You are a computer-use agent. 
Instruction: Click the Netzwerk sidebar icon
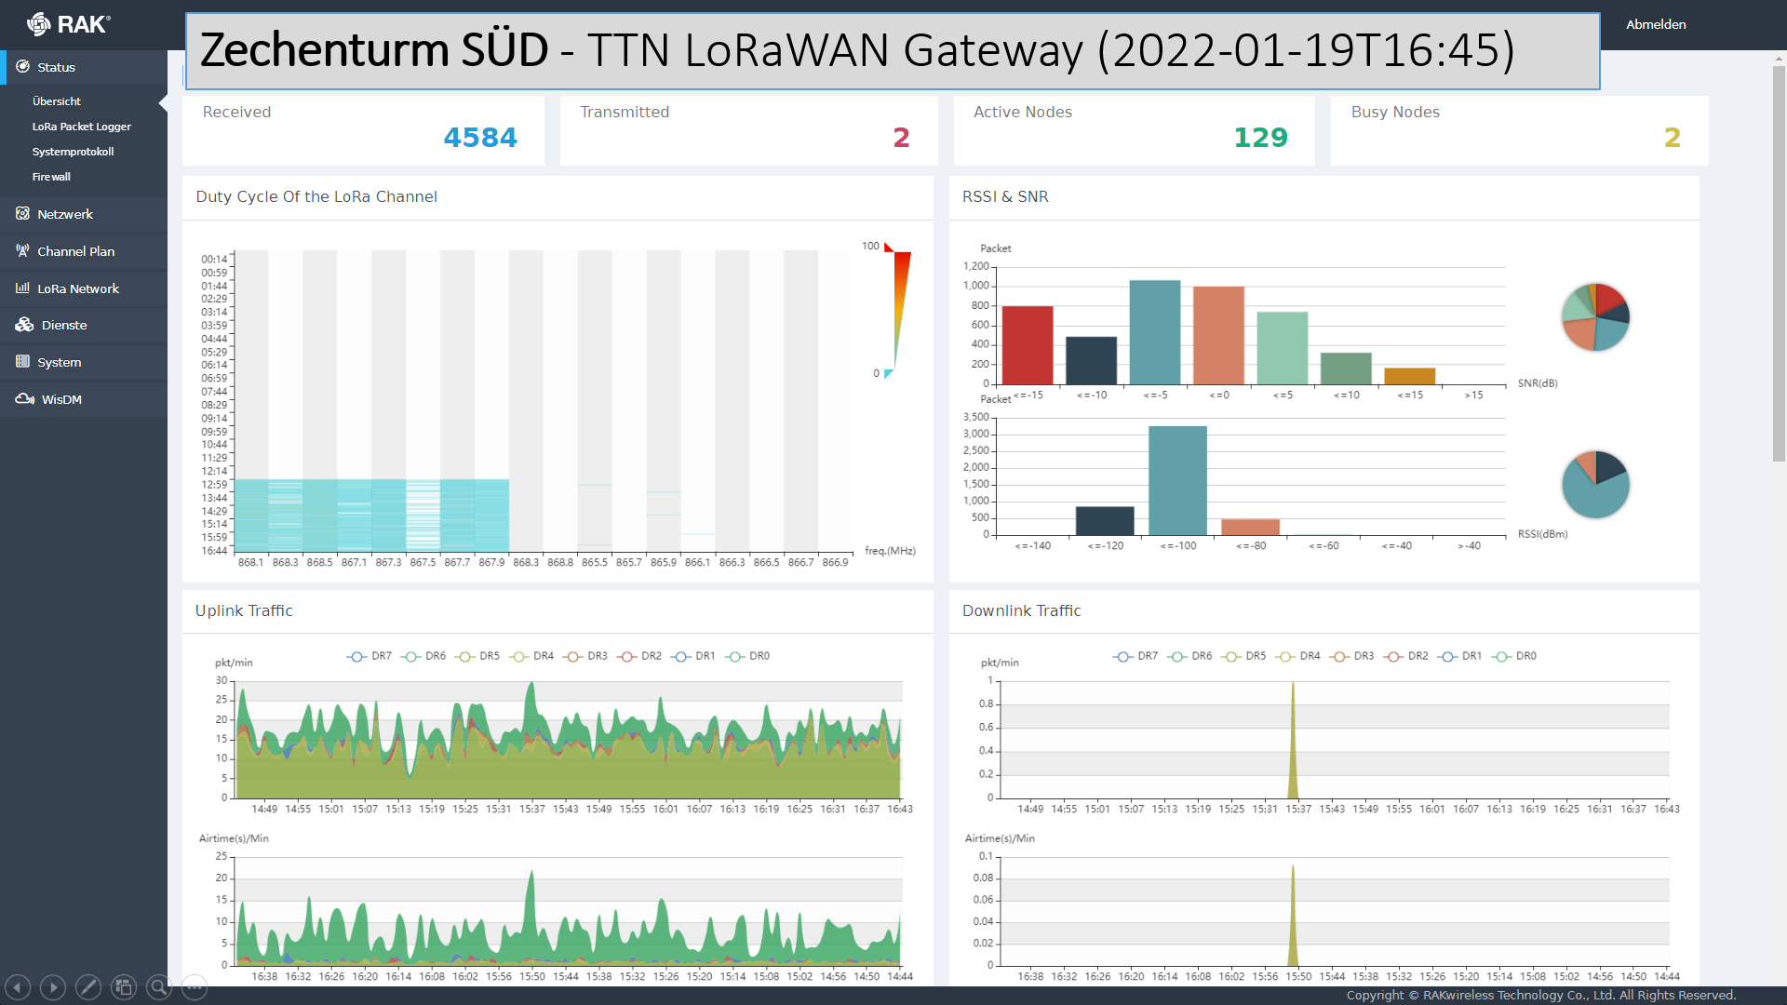[x=22, y=214]
